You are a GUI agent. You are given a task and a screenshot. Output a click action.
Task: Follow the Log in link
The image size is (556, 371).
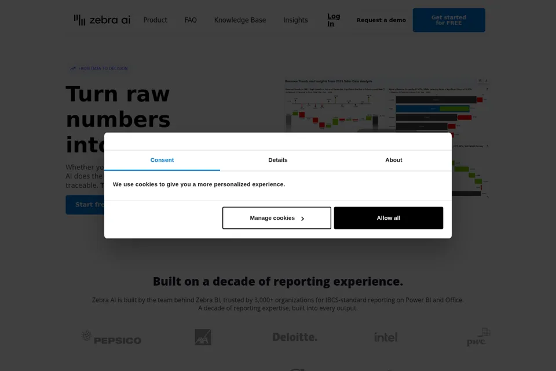coord(334,20)
